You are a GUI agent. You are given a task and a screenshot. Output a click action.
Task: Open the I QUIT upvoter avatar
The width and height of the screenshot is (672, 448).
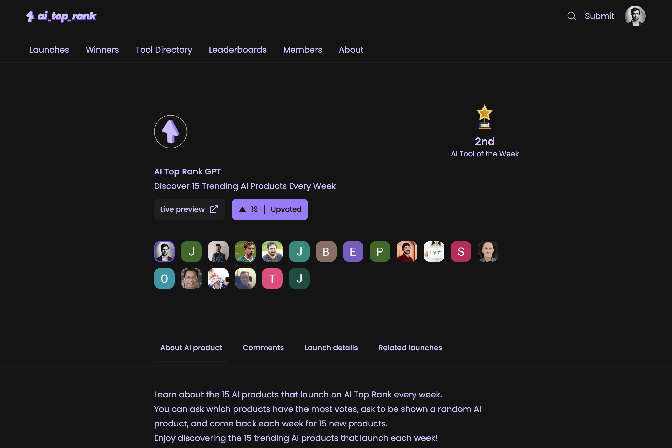[x=434, y=251]
